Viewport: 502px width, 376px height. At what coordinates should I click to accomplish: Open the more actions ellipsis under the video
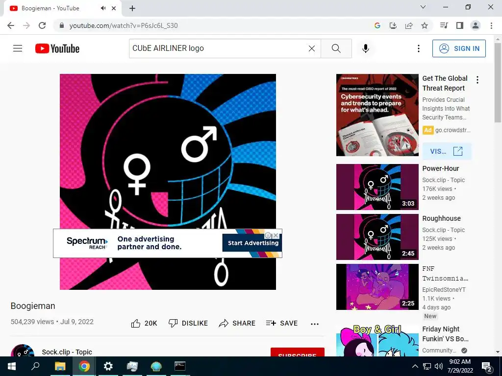pyautogui.click(x=315, y=324)
